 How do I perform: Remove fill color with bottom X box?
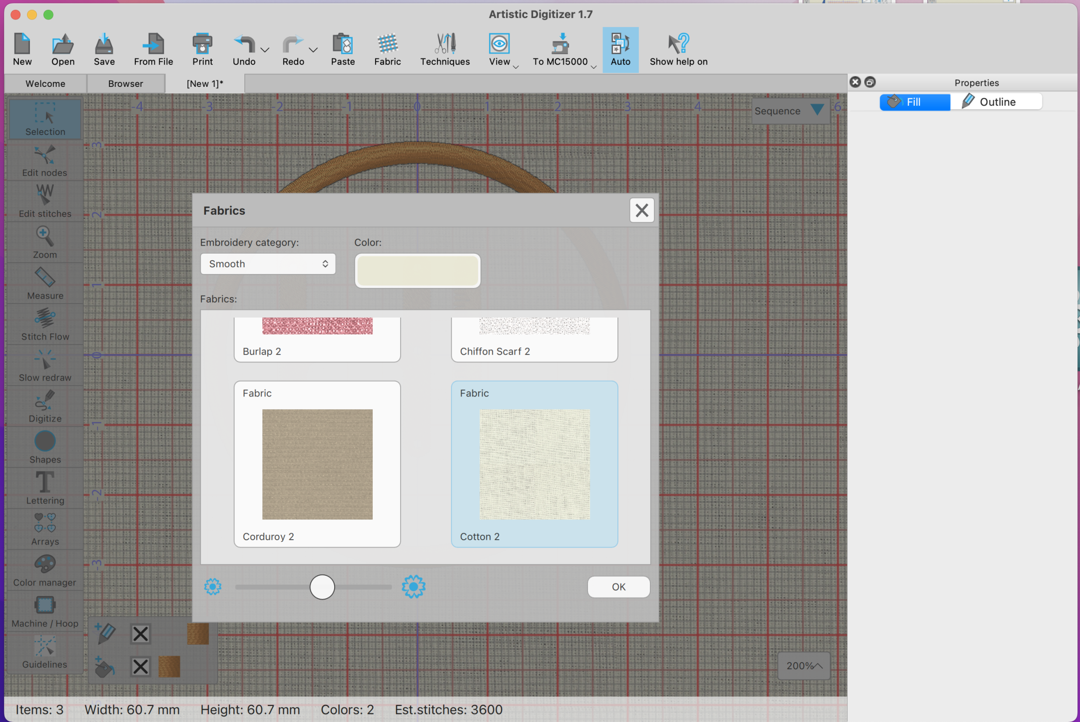(x=140, y=667)
